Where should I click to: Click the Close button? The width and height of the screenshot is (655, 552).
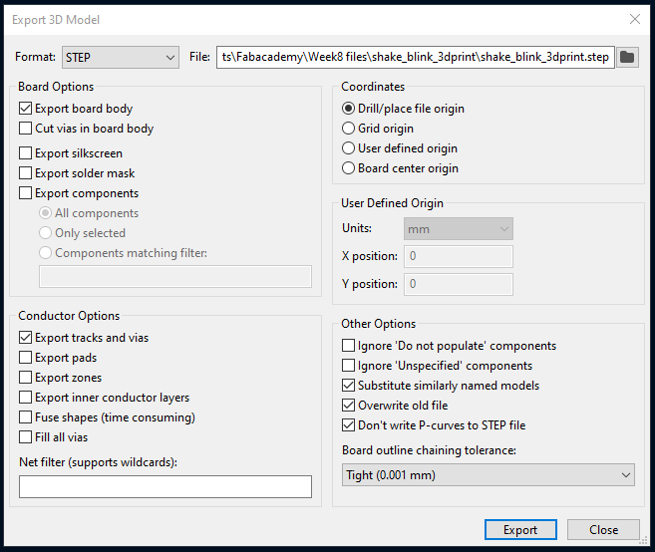click(603, 530)
